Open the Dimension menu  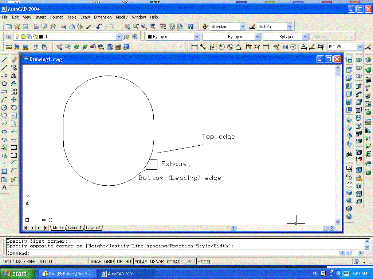tap(103, 17)
